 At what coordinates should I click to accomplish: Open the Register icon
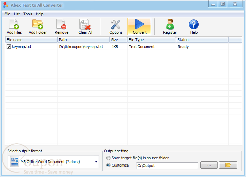coord(170,26)
